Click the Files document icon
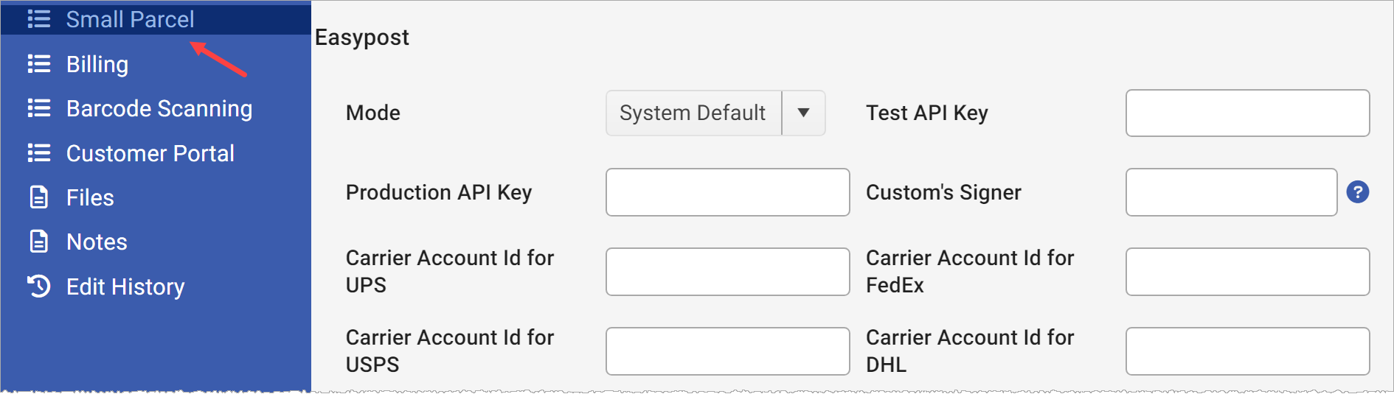This screenshot has width=1394, height=394. [x=38, y=197]
